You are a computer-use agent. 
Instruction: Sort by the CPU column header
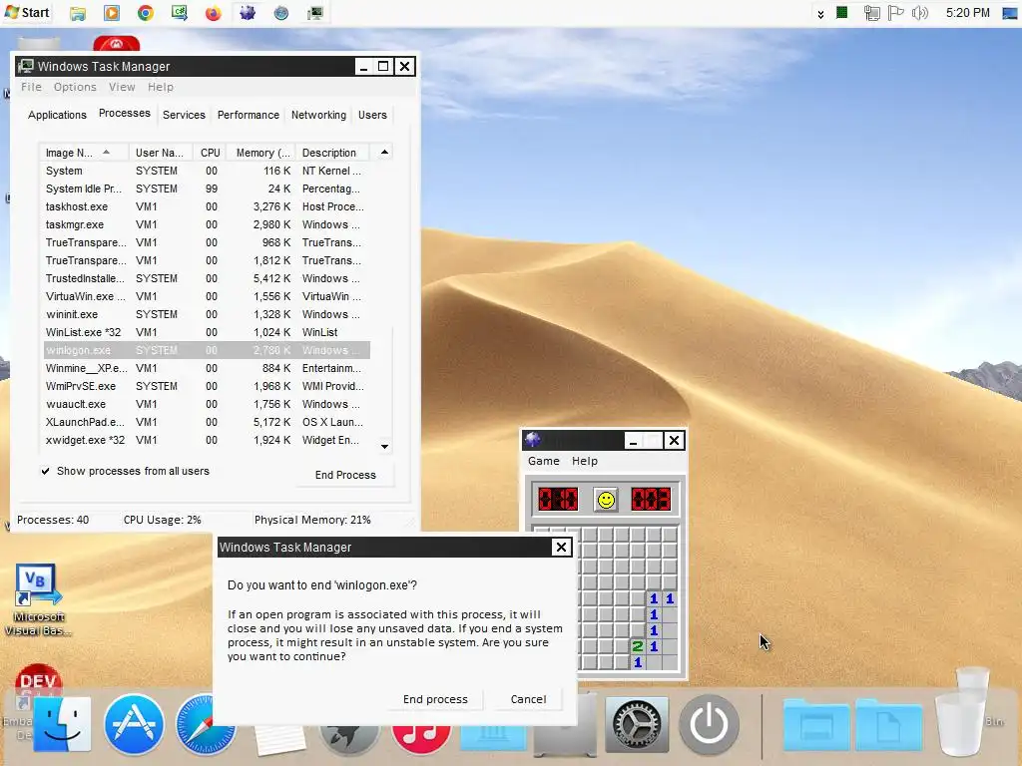210,153
